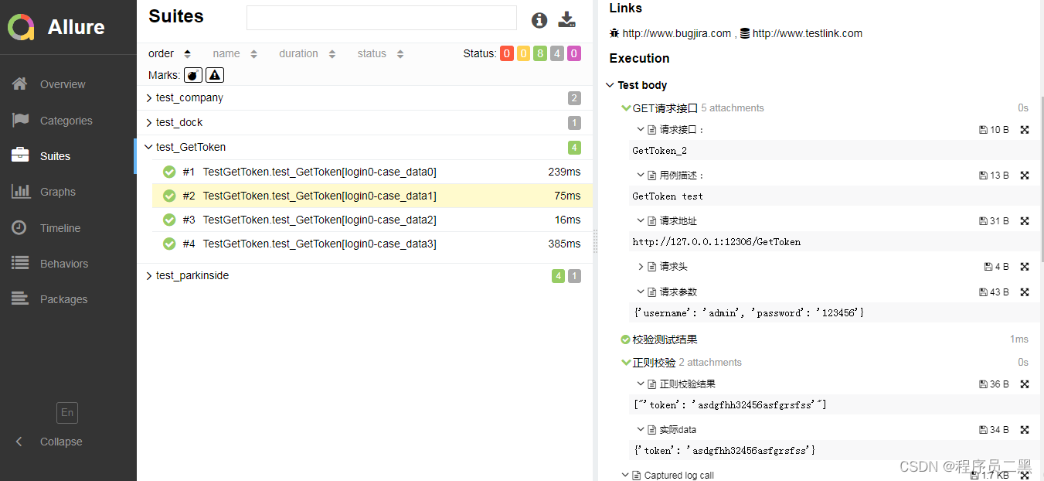1044x481 pixels.
Task: Collapse the 实际data attachment
Action: tap(667, 430)
